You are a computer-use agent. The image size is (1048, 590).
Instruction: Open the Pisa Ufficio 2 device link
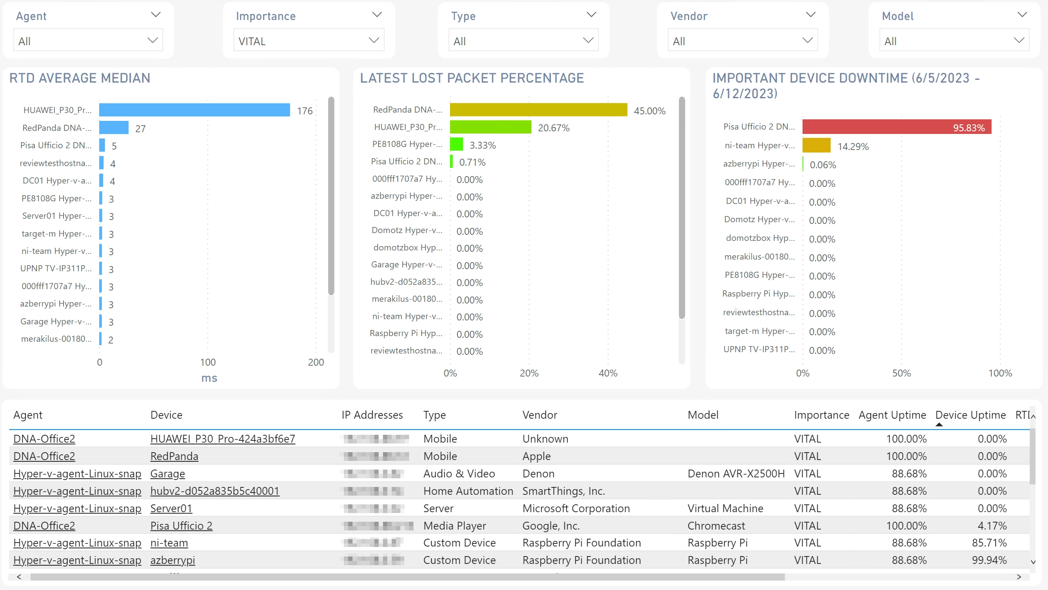click(181, 526)
